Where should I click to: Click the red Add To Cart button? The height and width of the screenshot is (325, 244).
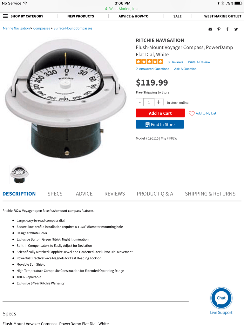[160, 113]
